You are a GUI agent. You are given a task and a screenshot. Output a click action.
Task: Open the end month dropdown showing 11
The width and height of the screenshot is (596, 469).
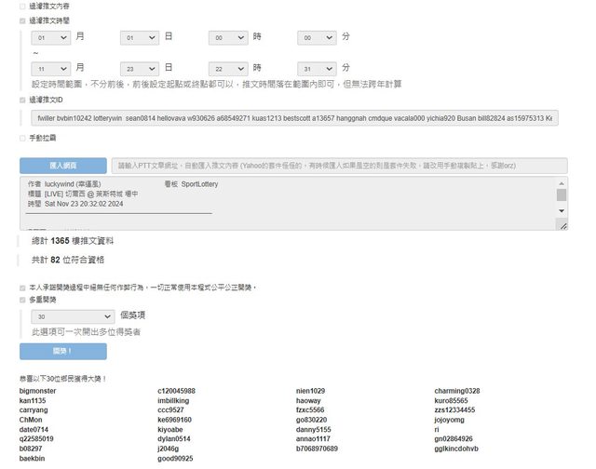pyautogui.click(x=50, y=69)
